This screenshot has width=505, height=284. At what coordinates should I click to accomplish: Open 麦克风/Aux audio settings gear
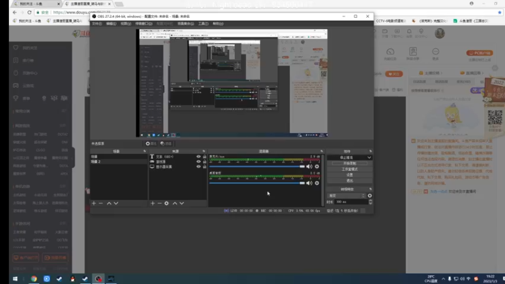click(x=317, y=167)
